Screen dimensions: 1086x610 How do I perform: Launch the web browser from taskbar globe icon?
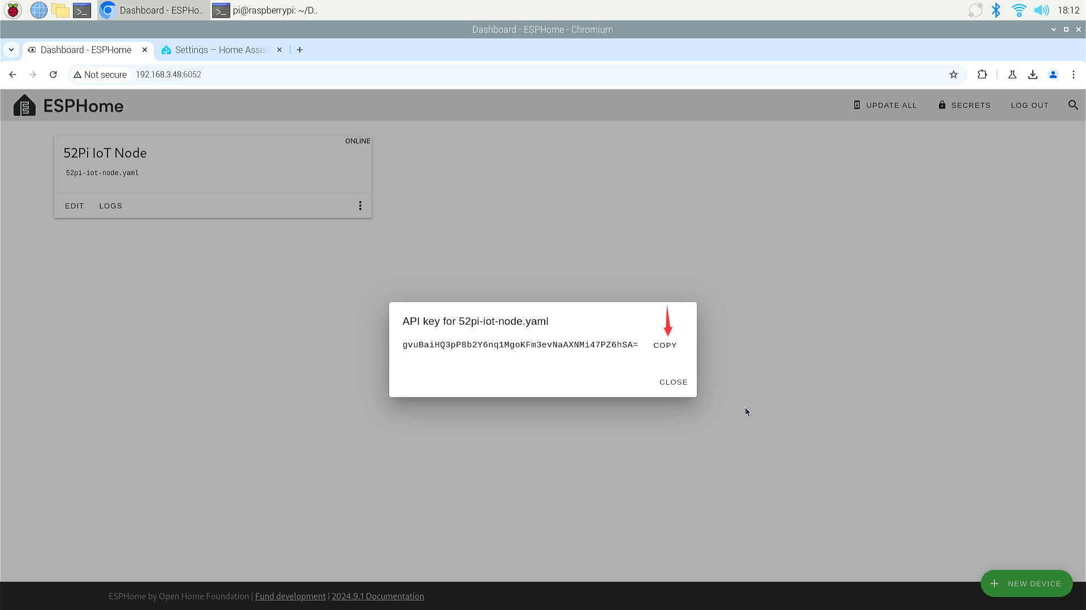(x=38, y=10)
